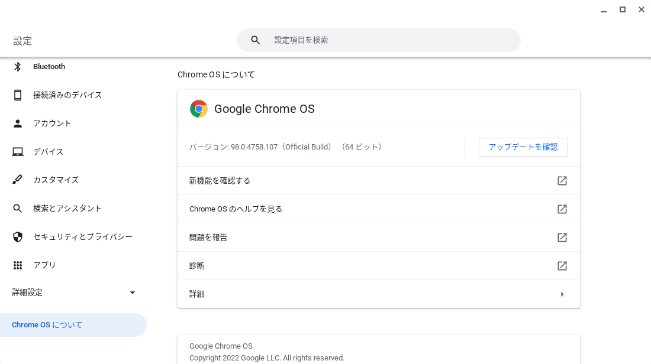The image size is (651, 364).
Task: Click the Google Chrome OS title text
Action: tap(265, 109)
